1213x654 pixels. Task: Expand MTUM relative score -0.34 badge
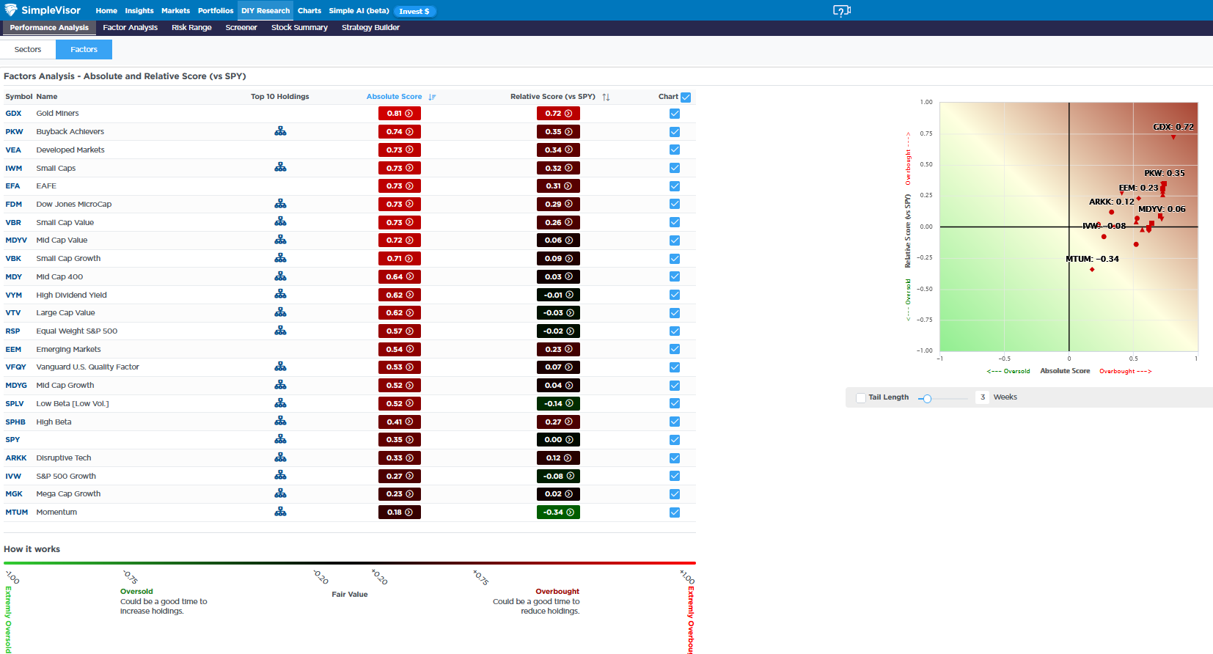click(558, 512)
